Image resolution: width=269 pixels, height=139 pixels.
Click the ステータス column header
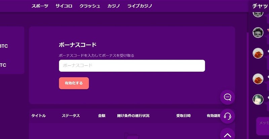coord(71,116)
